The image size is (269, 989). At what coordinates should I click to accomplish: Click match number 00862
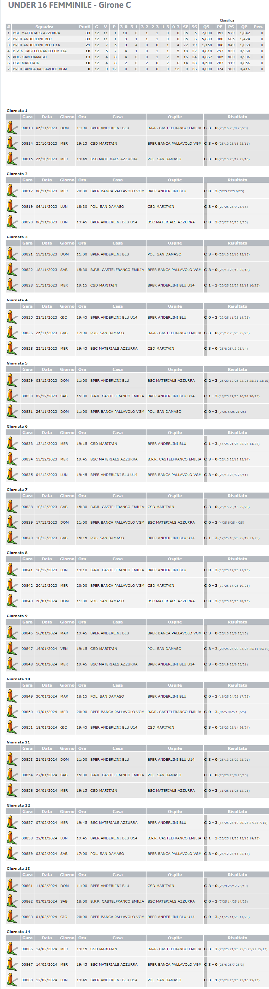click(x=27, y=901)
